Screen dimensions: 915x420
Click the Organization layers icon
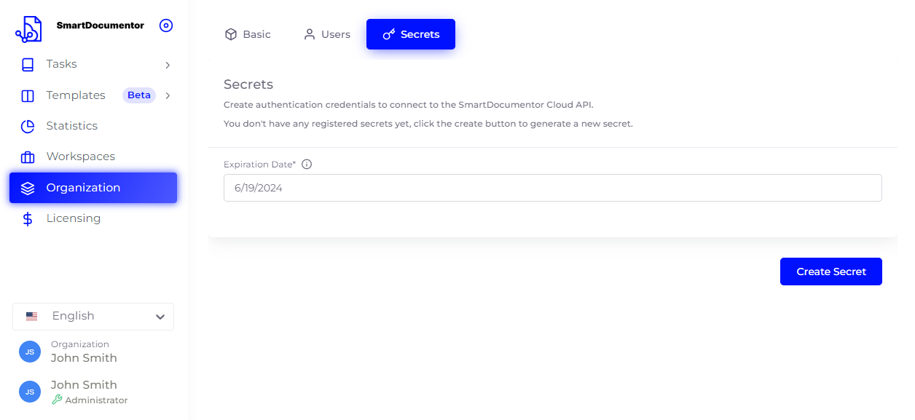tap(28, 188)
